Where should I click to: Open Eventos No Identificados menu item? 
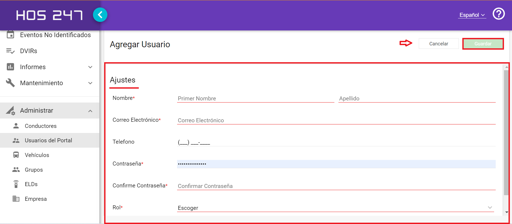click(50, 35)
